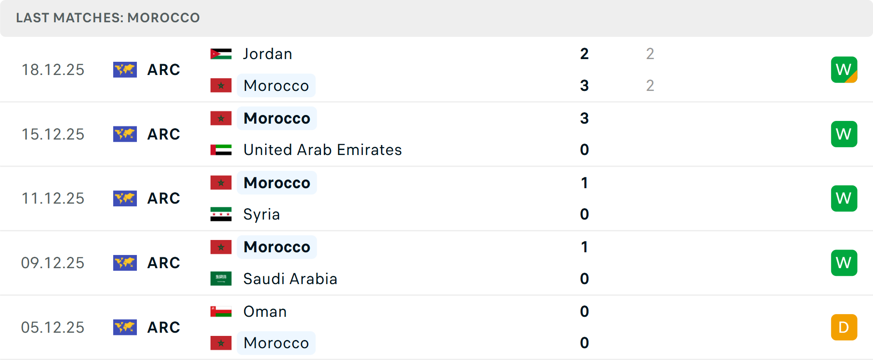Click the Last Matches: Morocco header
Viewport: 873px width, 360px height.
point(108,18)
